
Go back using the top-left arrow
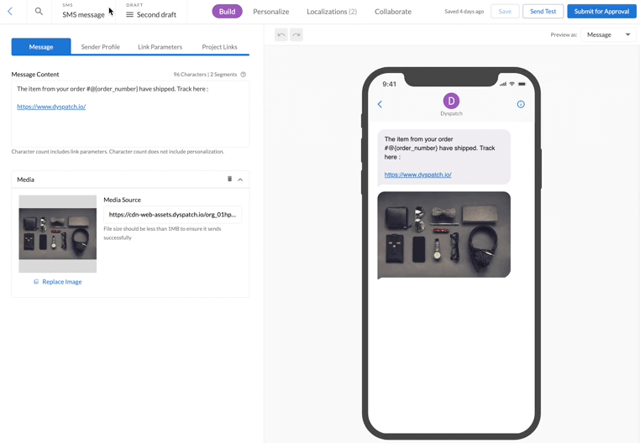10,12
